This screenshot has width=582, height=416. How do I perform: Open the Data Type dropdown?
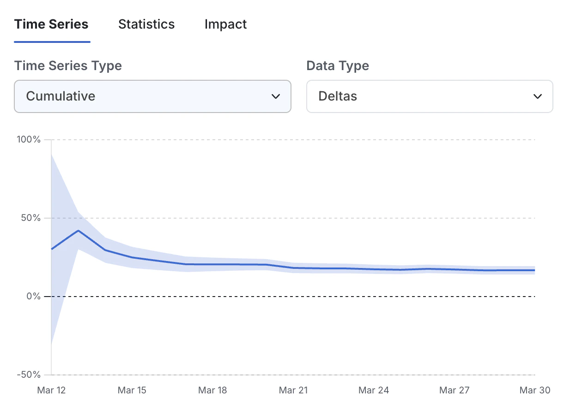point(430,96)
